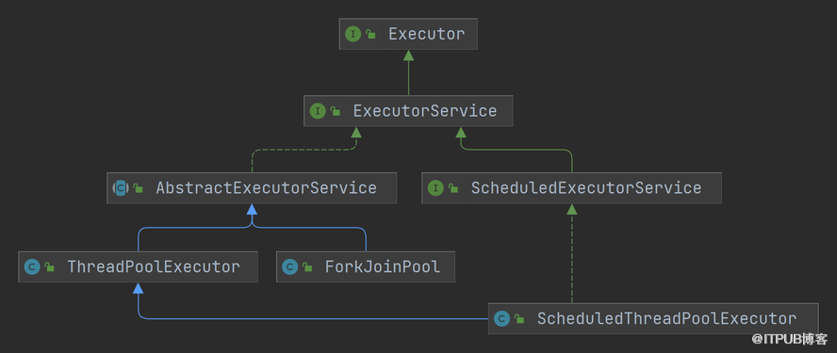837x353 pixels.
Task: Select the ExecutorService node
Action: (408, 111)
